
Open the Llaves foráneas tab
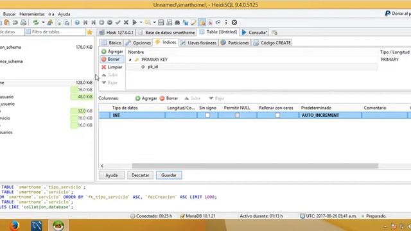point(198,43)
